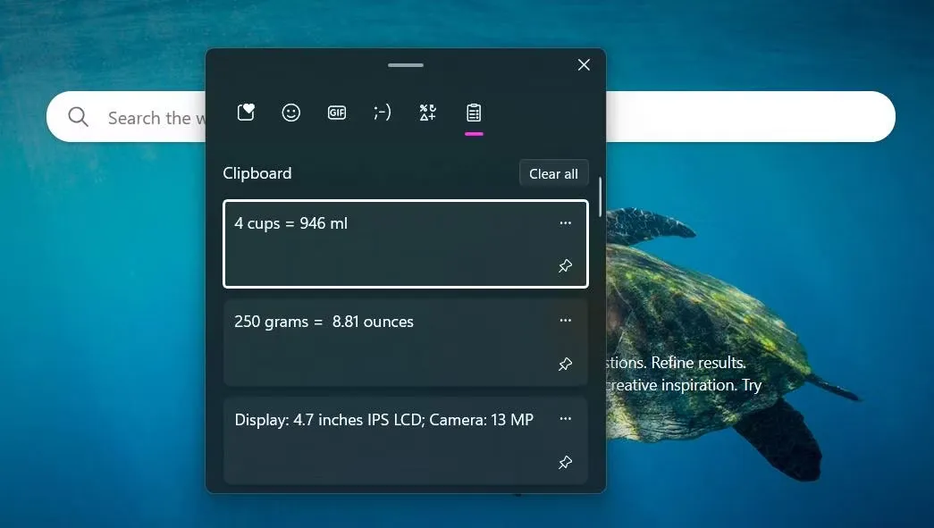Open more options for '4 cups' entry
Image resolution: width=934 pixels, height=528 pixels.
tap(565, 223)
